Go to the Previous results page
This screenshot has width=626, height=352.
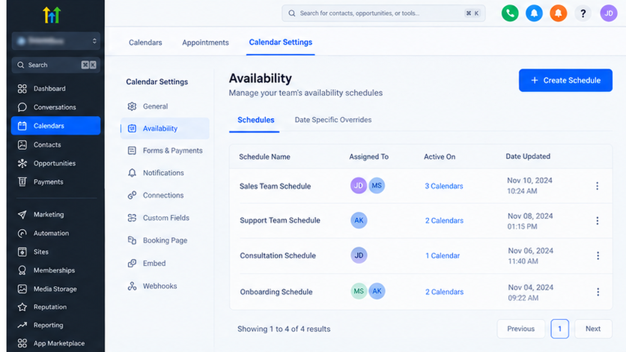(x=521, y=329)
